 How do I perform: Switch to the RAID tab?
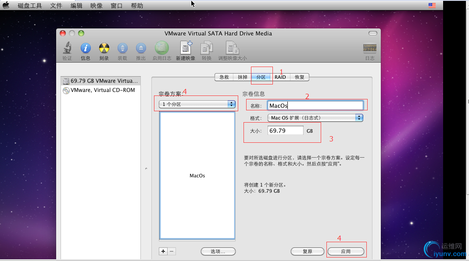pyautogui.click(x=280, y=77)
